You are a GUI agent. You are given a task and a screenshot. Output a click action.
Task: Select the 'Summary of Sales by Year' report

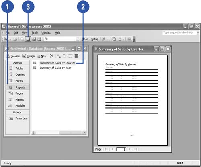click(55, 68)
